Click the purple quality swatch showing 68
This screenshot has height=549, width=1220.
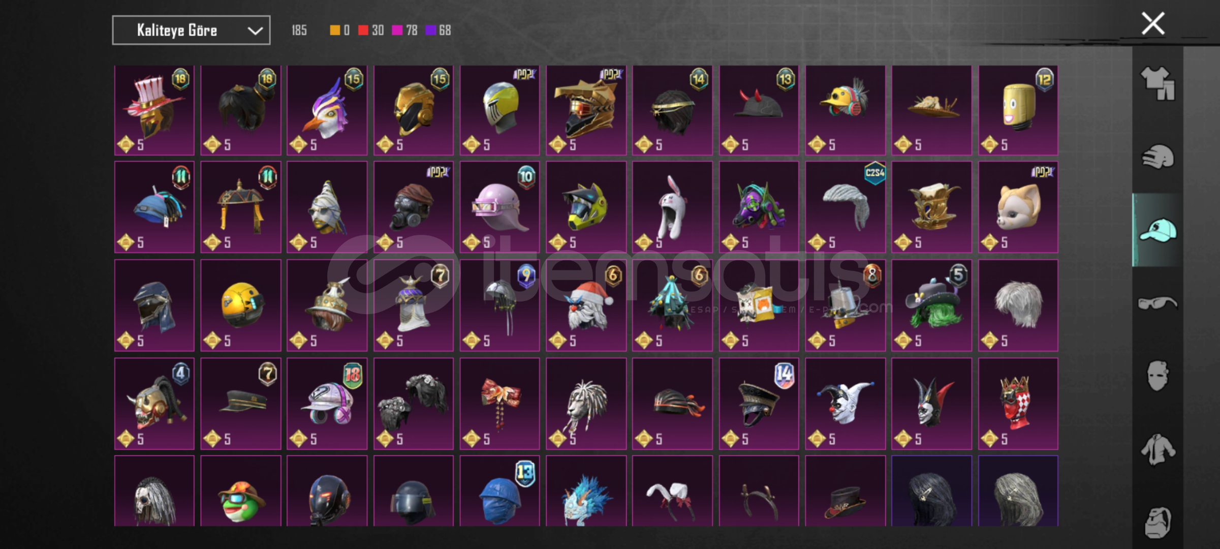pyautogui.click(x=430, y=30)
